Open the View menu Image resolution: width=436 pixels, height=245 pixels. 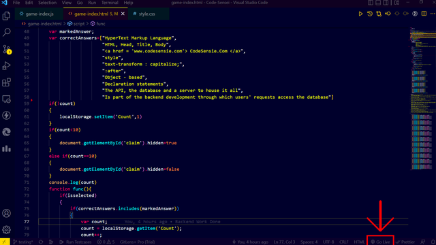[67, 3]
